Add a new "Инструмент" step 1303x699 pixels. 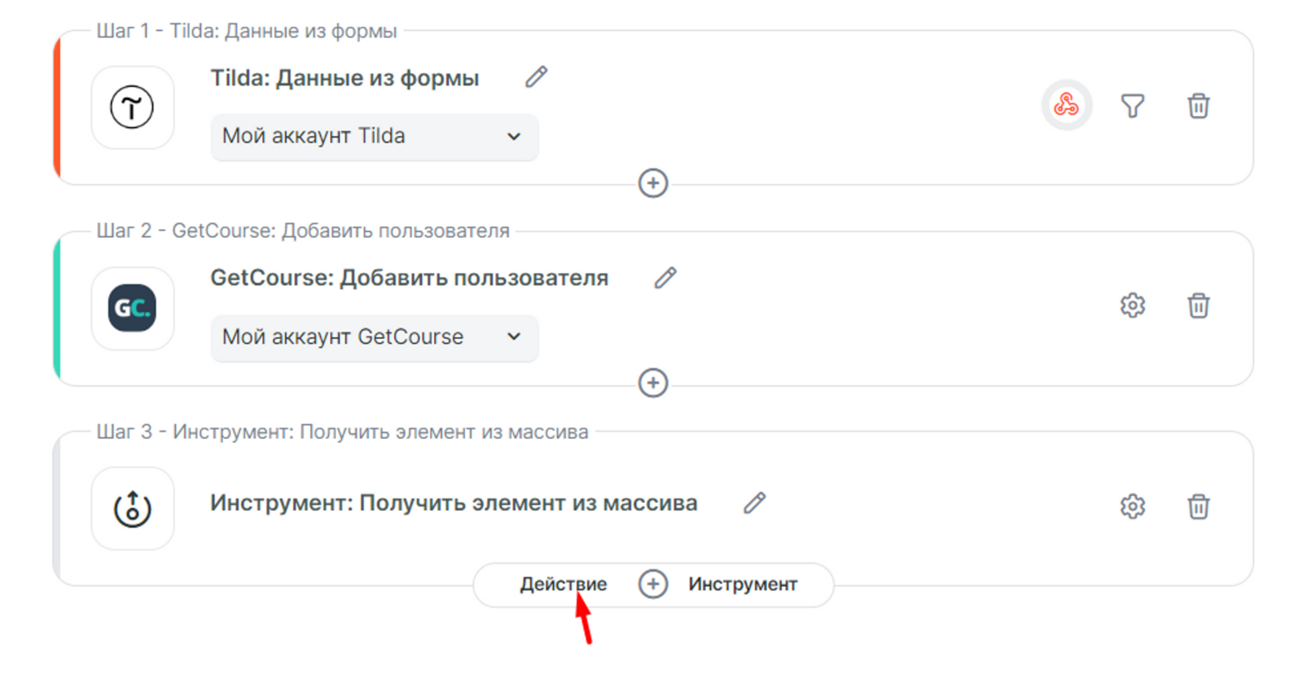point(742,584)
